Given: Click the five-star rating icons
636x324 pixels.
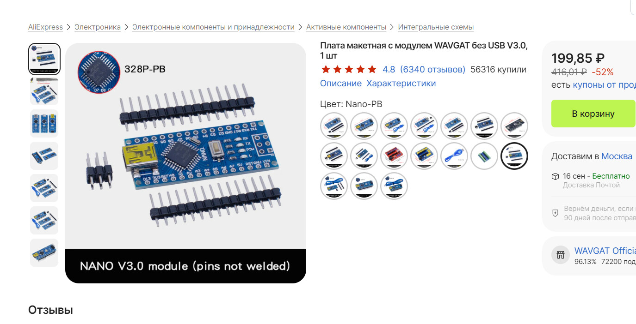Looking at the screenshot, I should point(349,70).
